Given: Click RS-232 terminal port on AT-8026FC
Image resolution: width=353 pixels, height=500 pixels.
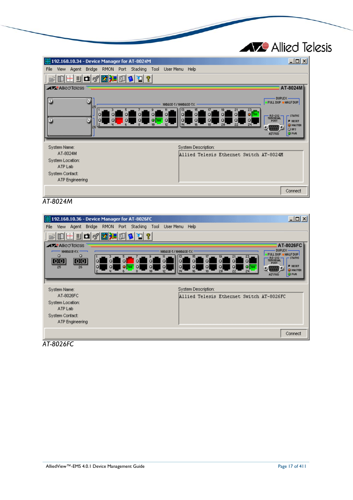Looking at the screenshot, I should click(x=274, y=269).
